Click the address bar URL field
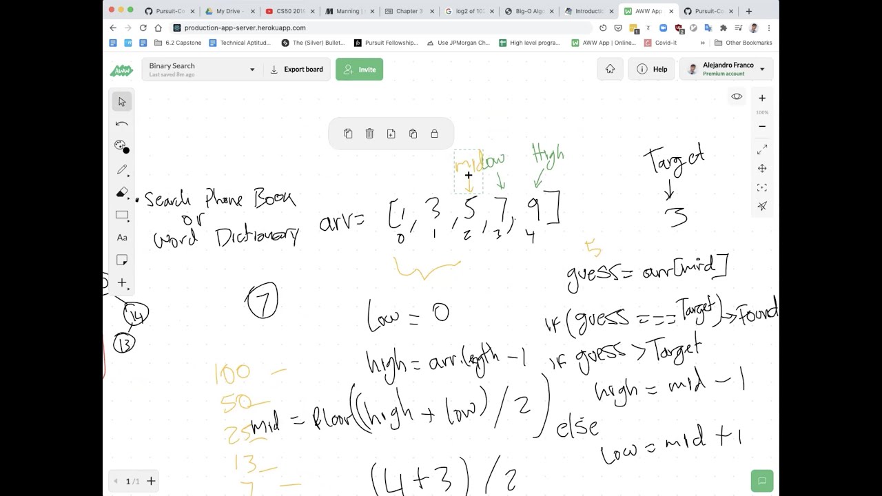 pos(381,28)
